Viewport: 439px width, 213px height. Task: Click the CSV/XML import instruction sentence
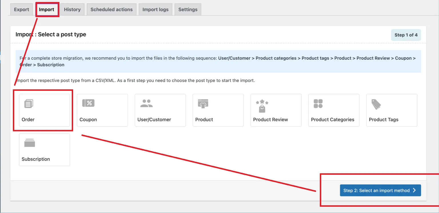click(x=135, y=81)
